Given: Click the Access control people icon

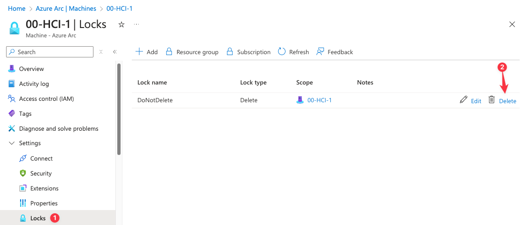Looking at the screenshot, I should click(x=12, y=98).
